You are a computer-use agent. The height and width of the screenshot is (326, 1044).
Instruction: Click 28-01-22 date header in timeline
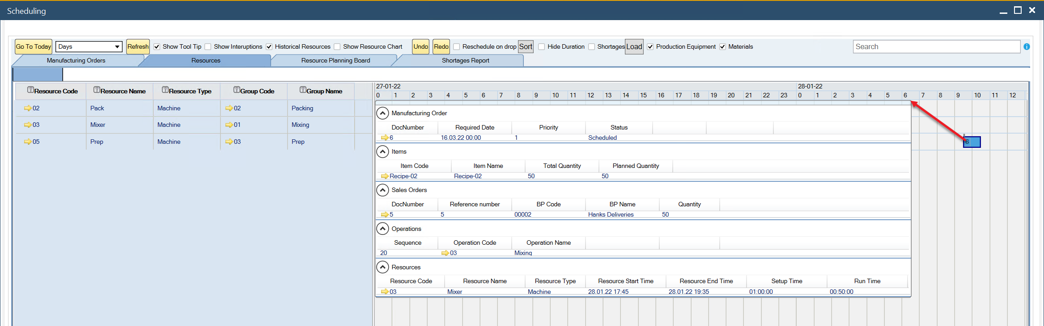point(810,86)
